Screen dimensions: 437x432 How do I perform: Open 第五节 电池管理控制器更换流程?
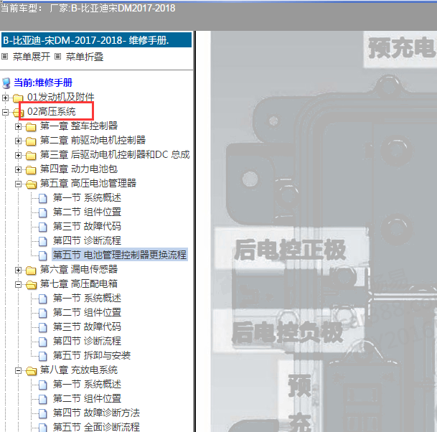(x=120, y=255)
